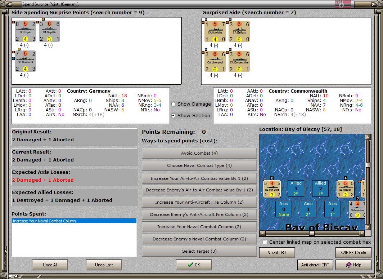Select the CA Liverpool ship counter
The image size is (383, 279).
coord(215,61)
